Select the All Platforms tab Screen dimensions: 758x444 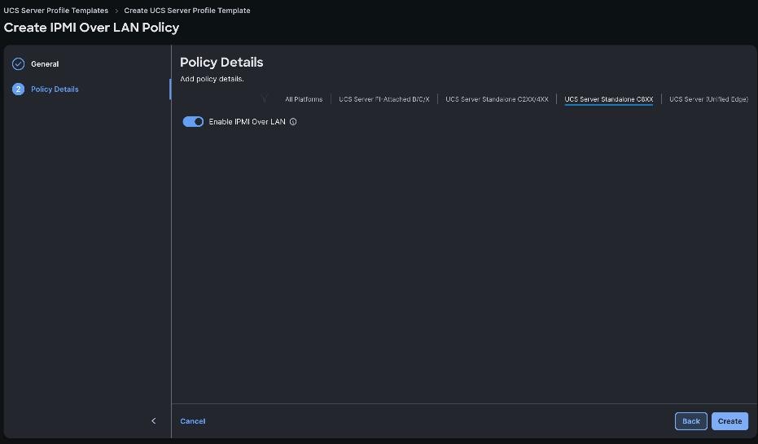point(304,99)
